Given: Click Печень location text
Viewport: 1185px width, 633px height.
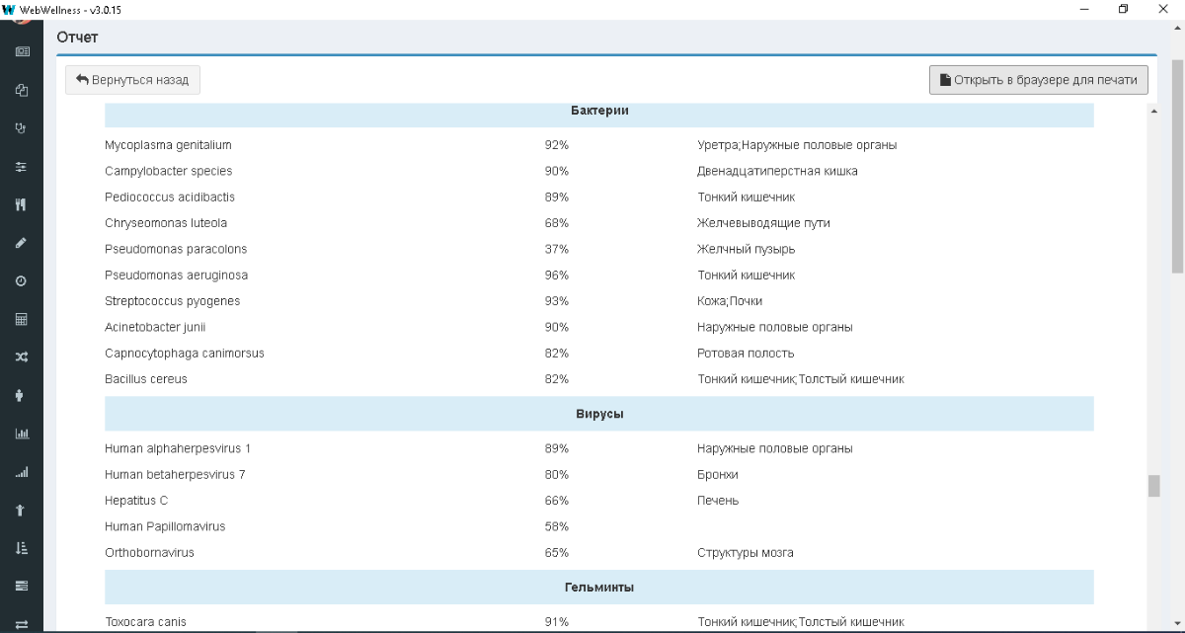Looking at the screenshot, I should pos(718,501).
